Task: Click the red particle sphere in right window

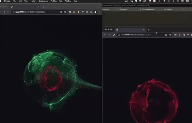Action: coord(154,101)
